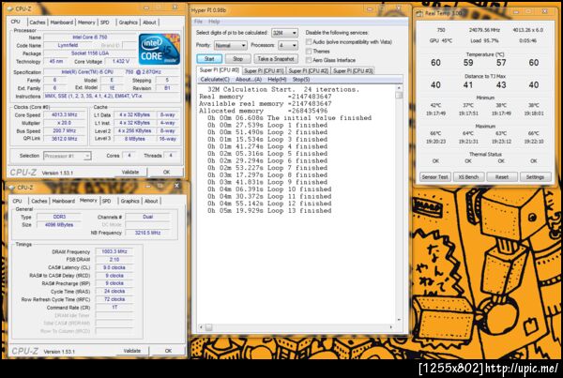The width and height of the screenshot is (563, 378).
Task: Open the About tab in bottom CPU-Z window
Action: click(x=151, y=201)
